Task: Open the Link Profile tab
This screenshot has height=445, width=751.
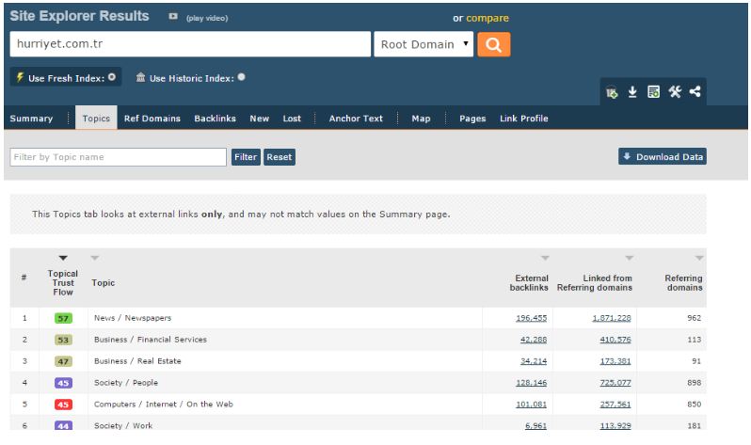Action: [x=523, y=119]
